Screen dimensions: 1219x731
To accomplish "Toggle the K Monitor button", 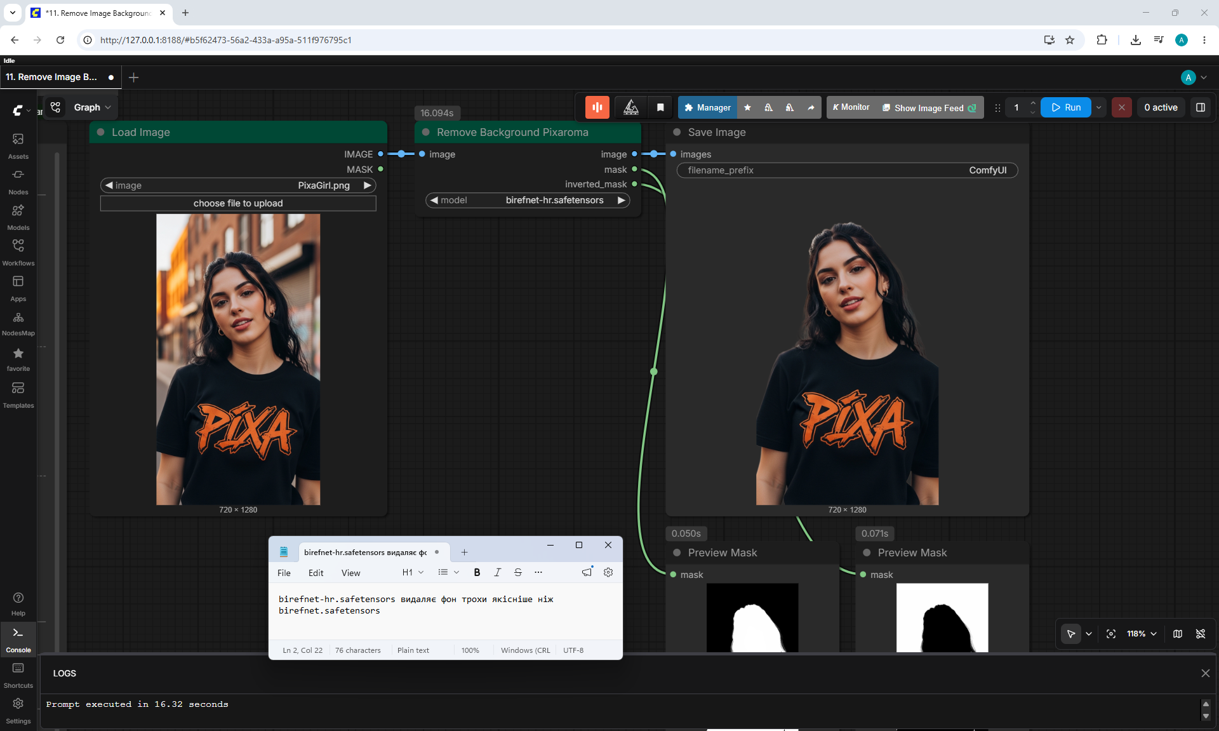I will pos(851,107).
